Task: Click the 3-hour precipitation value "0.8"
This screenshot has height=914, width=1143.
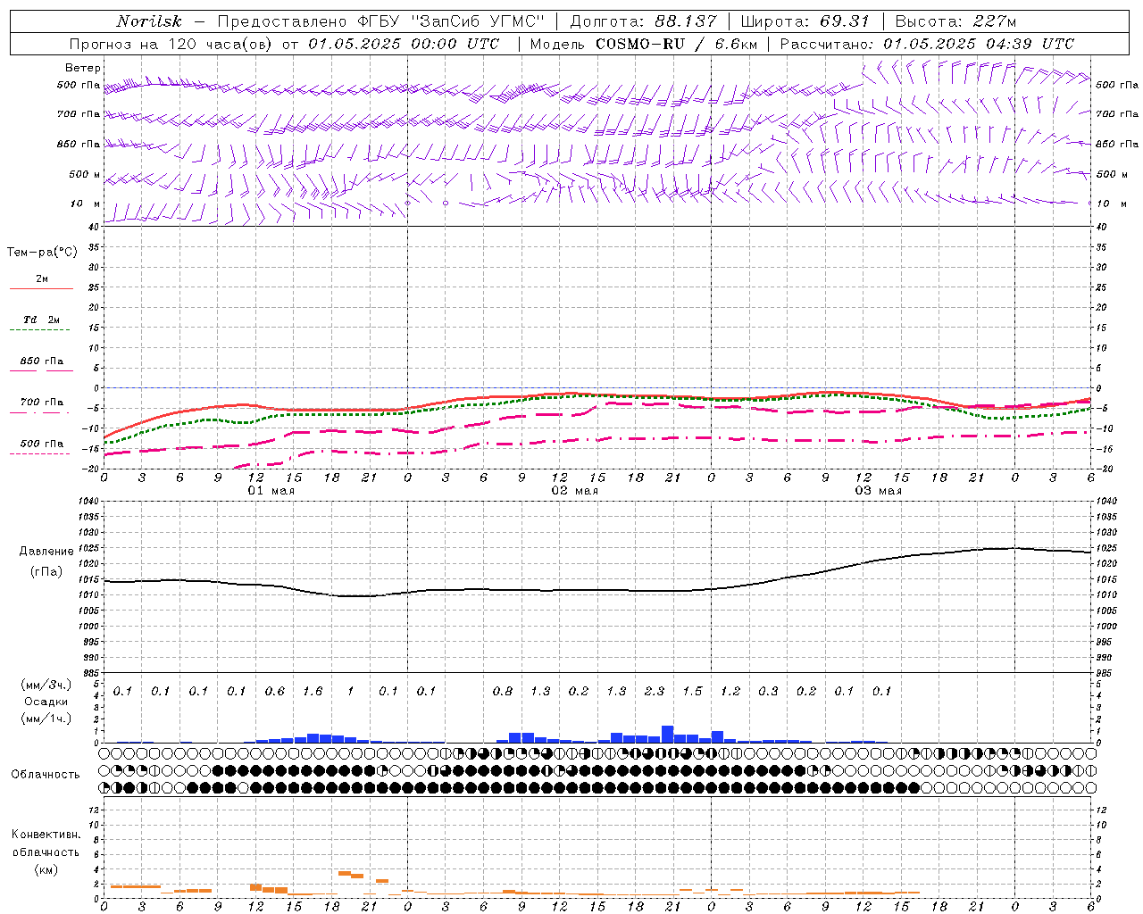Action: coord(503,691)
